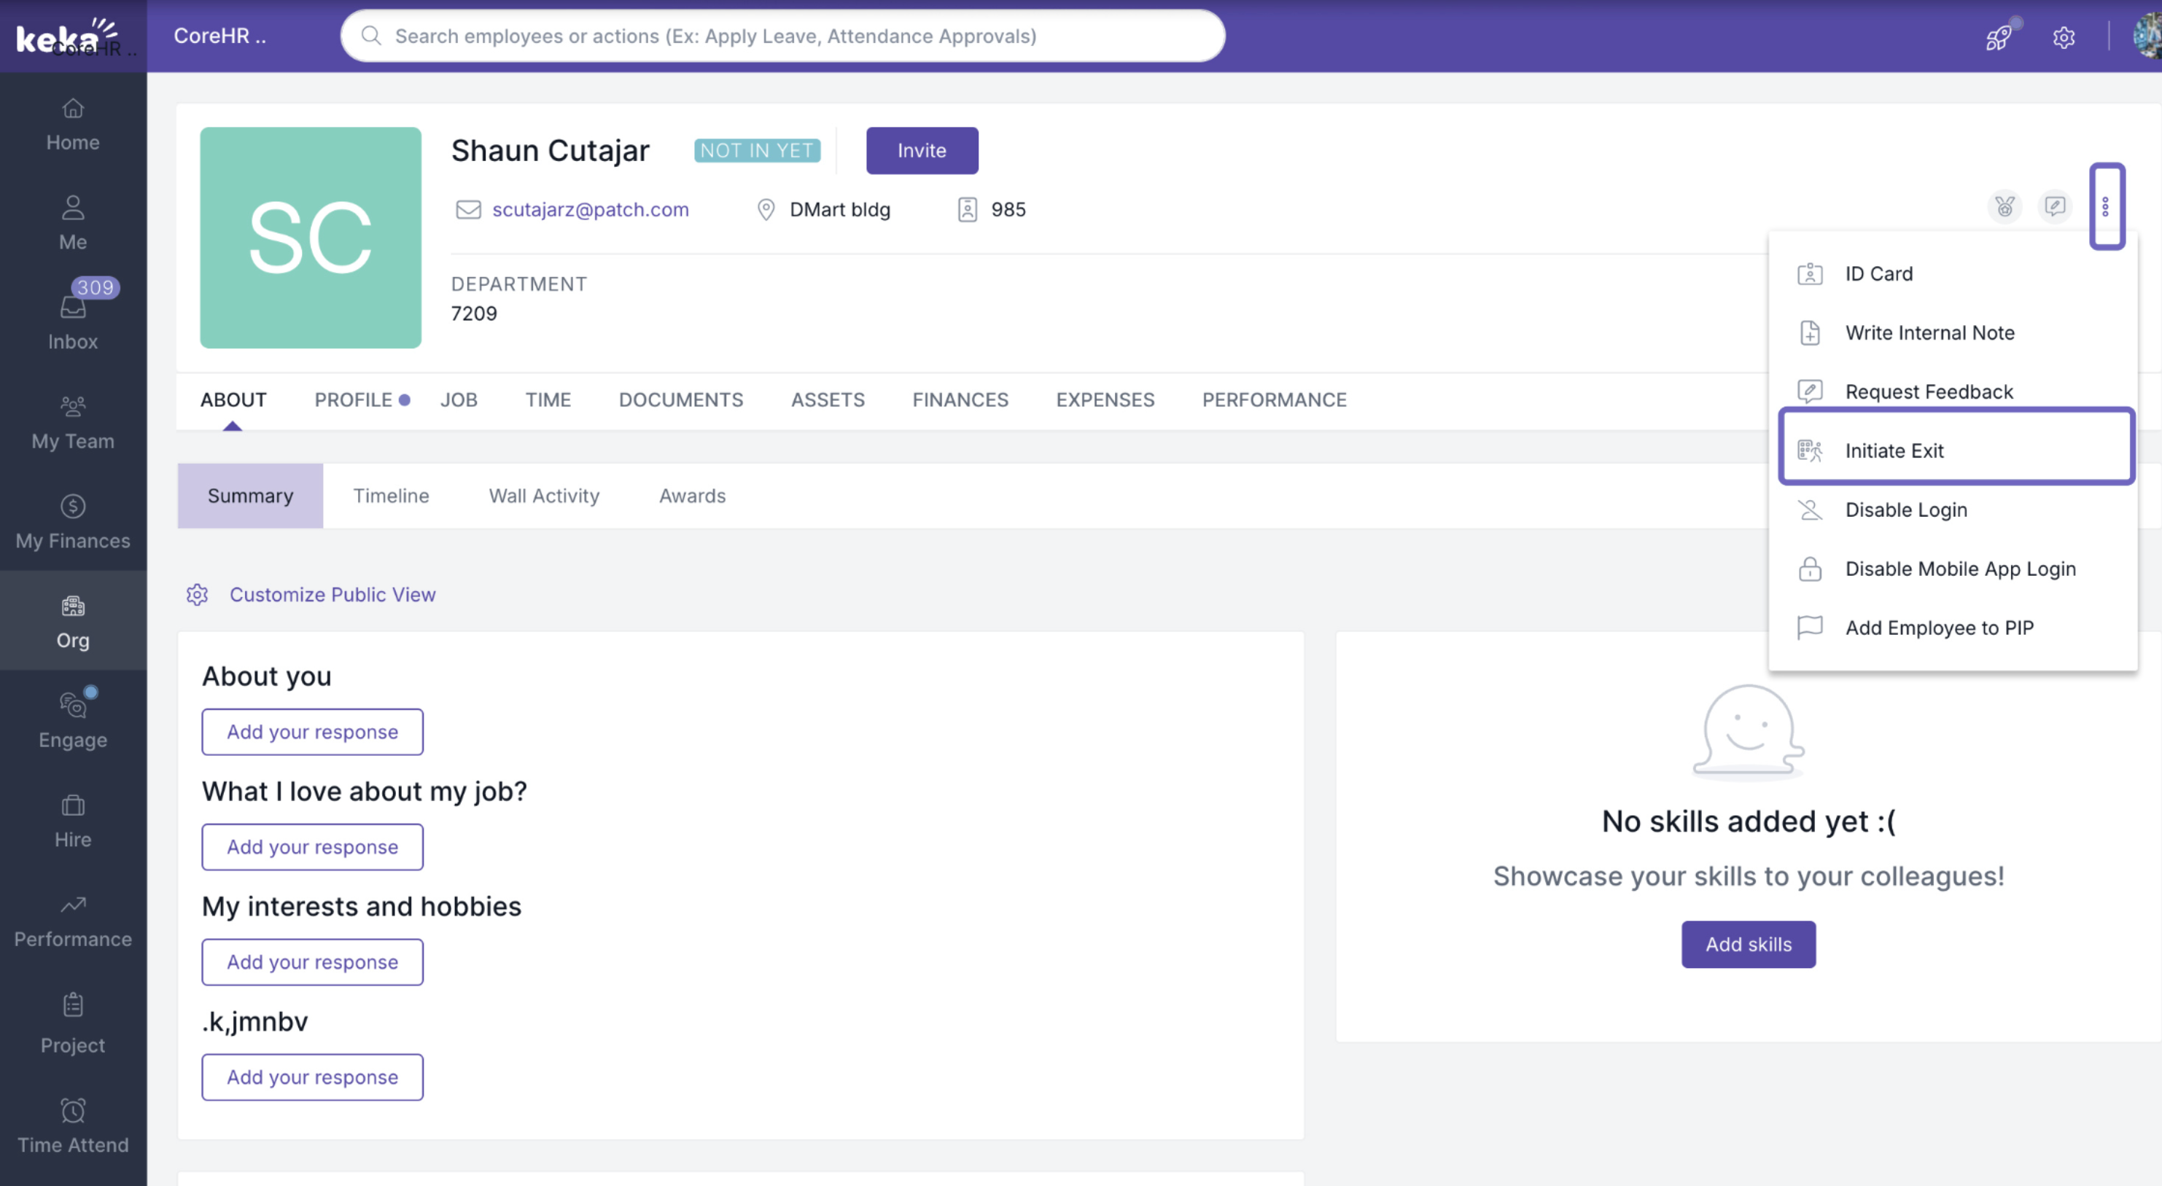Open the Timeline sub-tab

(390, 496)
